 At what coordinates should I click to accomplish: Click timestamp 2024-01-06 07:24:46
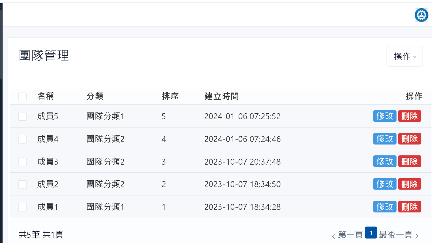point(242,139)
